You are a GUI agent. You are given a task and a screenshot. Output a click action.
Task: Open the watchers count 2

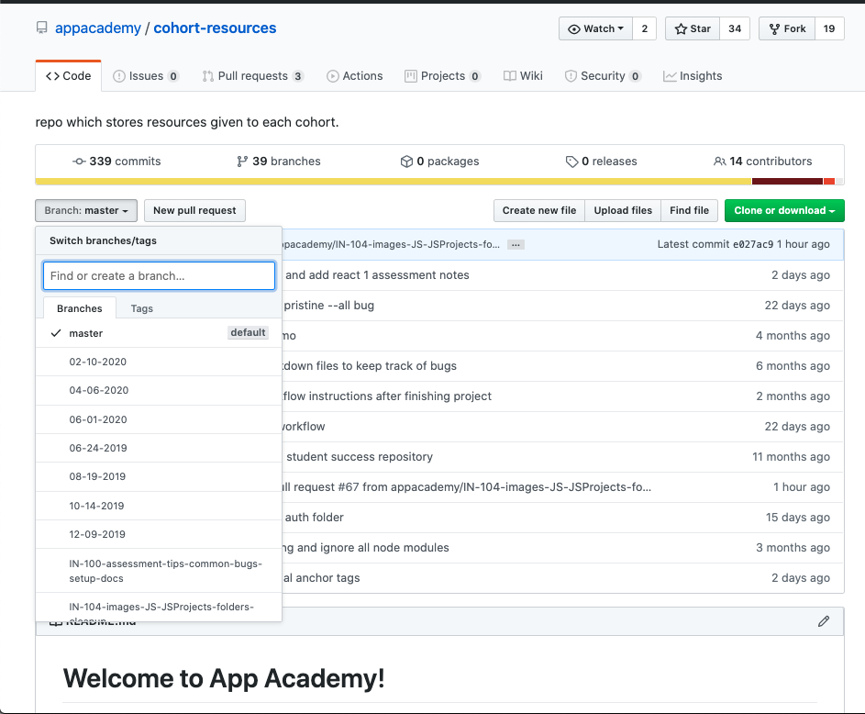644,28
